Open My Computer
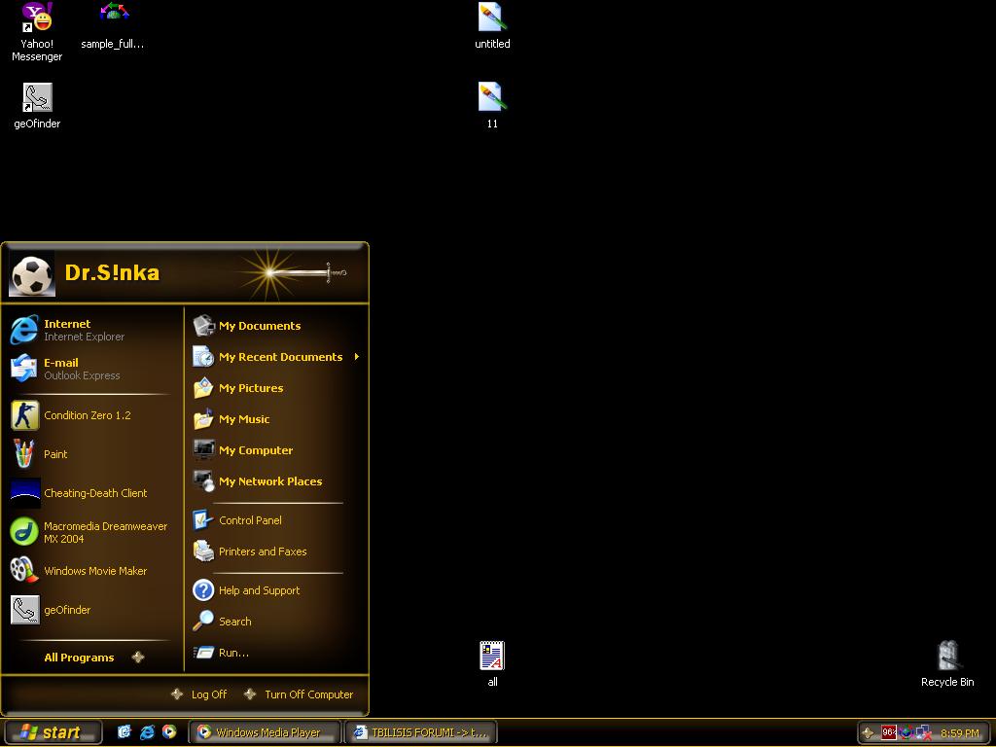 (x=277, y=450)
